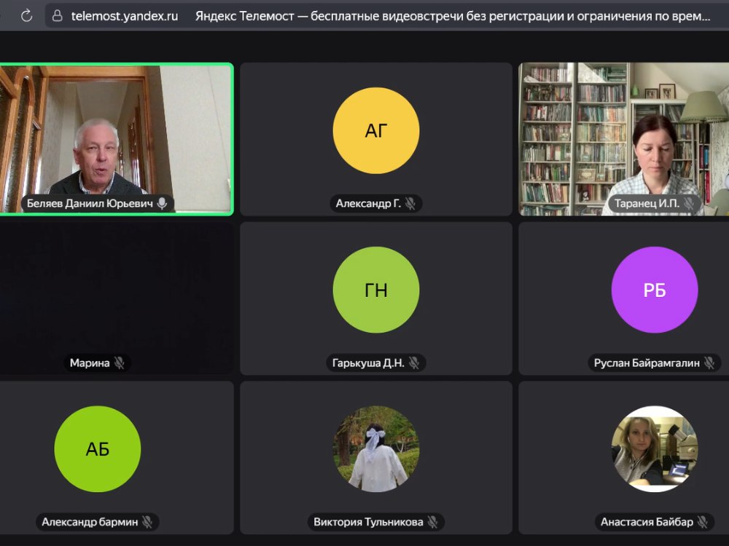Select the purple РБ avatar circle
729x546 pixels.
point(654,290)
